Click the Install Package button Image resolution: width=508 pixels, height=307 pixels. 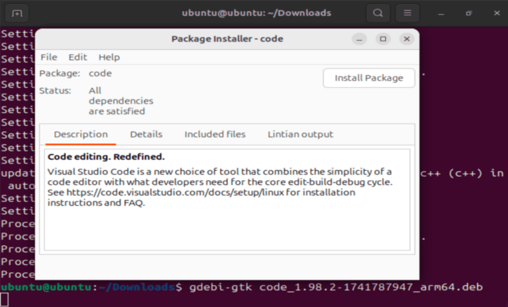pos(369,78)
